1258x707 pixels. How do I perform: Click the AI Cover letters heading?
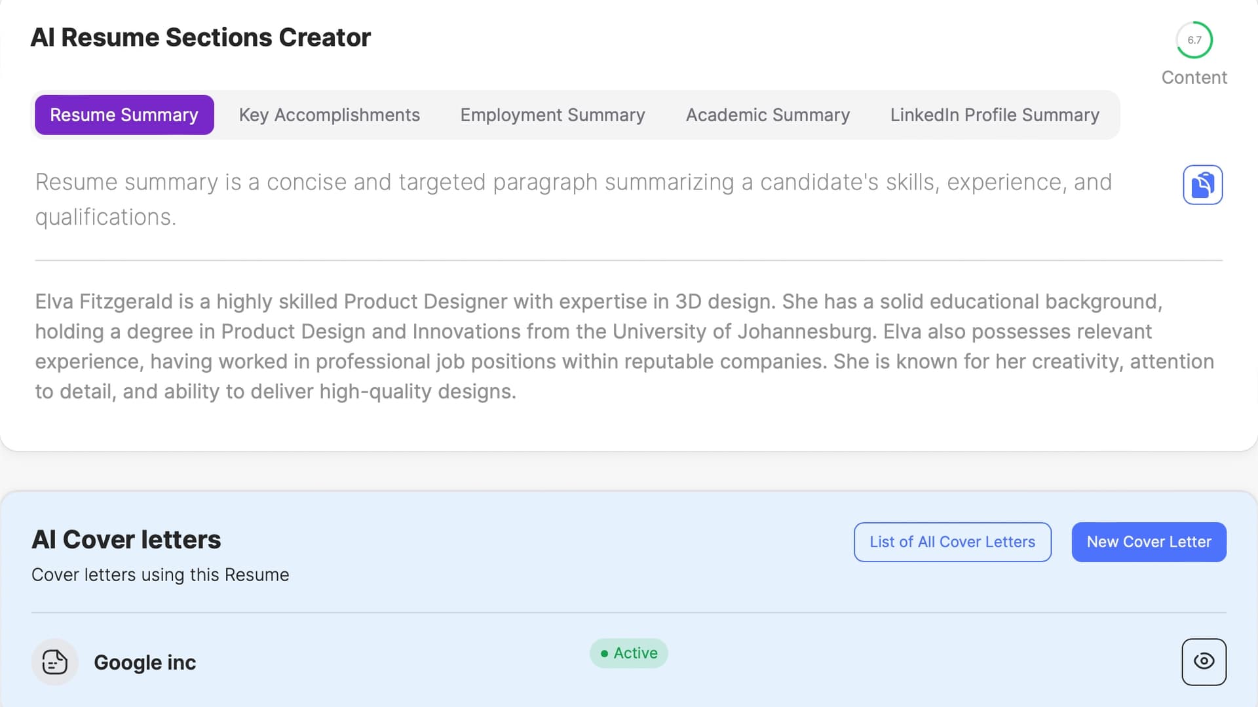click(x=126, y=539)
